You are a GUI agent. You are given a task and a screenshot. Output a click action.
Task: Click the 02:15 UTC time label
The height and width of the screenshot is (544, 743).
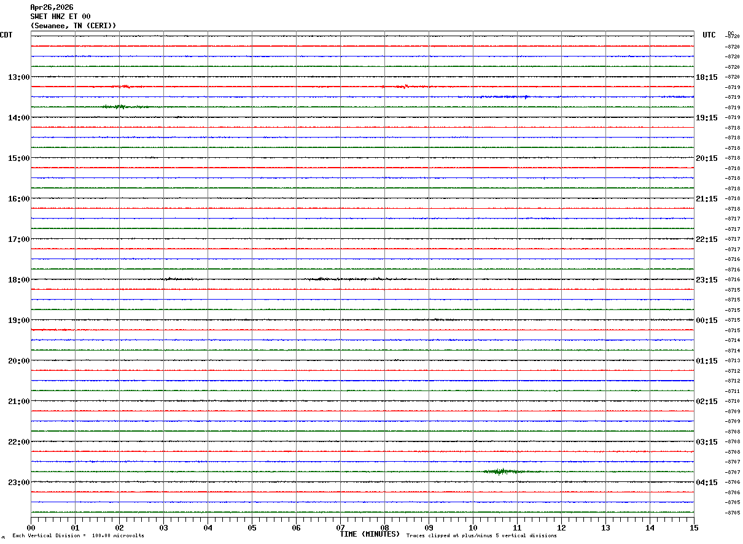(706, 402)
